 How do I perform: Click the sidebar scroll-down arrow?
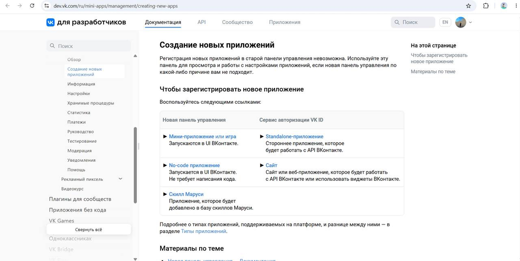pyautogui.click(x=135, y=259)
